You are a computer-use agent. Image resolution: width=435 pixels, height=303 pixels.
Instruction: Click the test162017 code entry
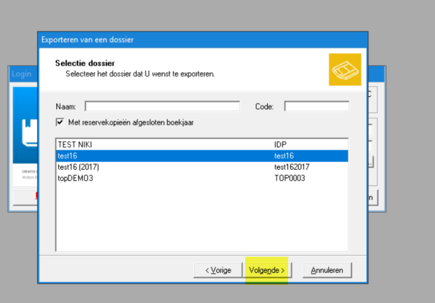click(x=292, y=167)
